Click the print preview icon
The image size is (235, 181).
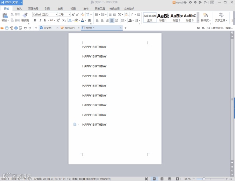[21, 28]
